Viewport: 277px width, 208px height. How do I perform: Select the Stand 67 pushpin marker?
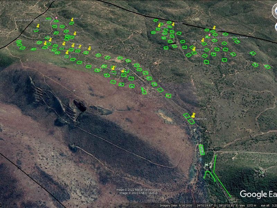[38, 25]
